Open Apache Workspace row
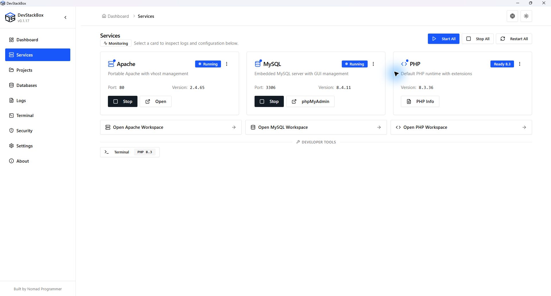Viewport: 551px width, 296px height. (171, 127)
